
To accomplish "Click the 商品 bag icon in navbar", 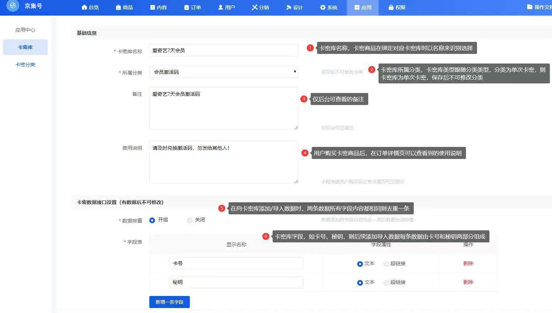I will pyautogui.click(x=118, y=7).
